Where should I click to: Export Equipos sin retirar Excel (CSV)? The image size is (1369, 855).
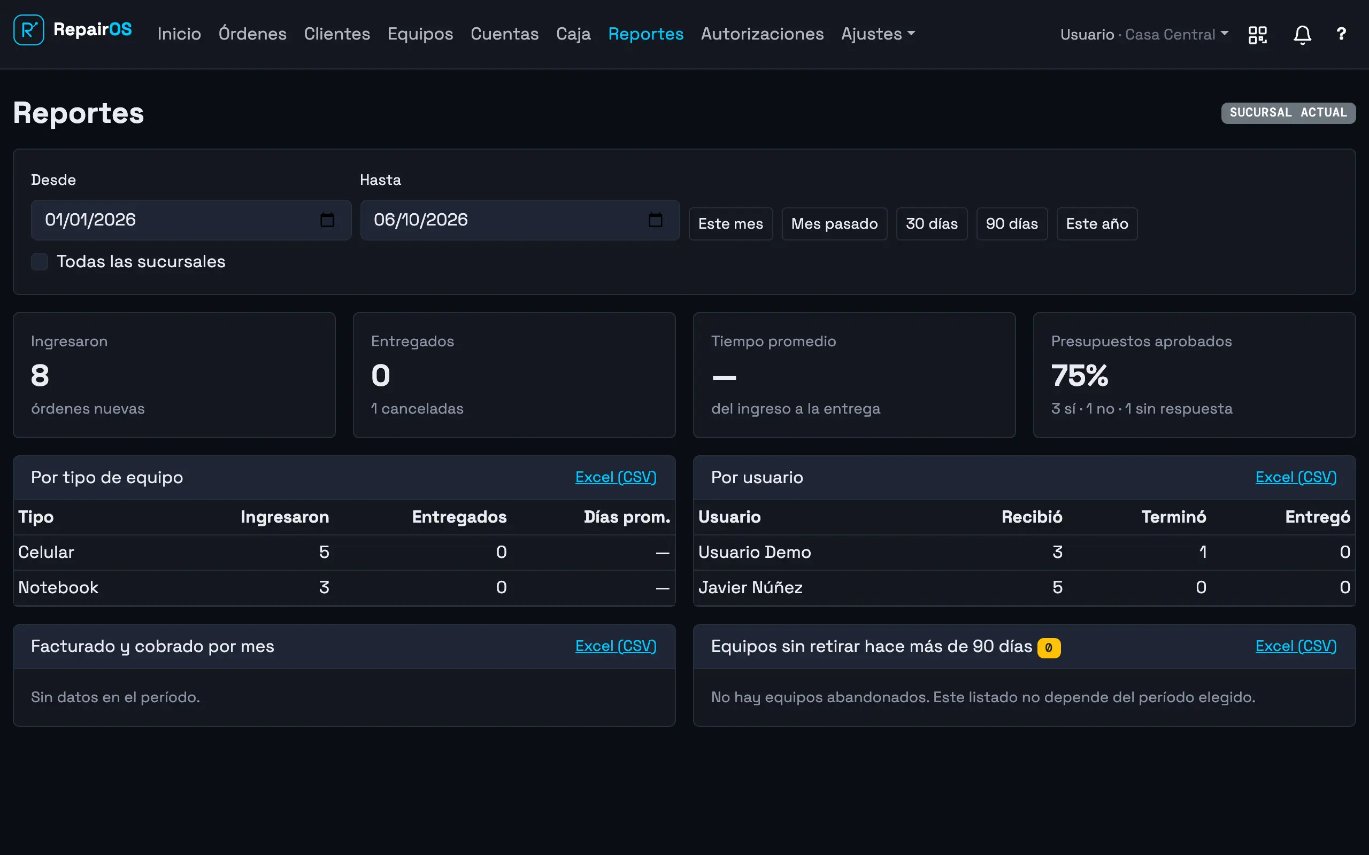point(1295,646)
